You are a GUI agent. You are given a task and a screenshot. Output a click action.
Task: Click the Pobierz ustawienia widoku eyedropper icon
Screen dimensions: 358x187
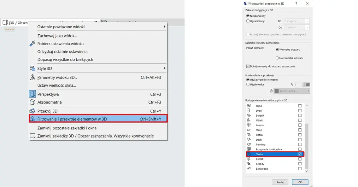tap(33, 43)
